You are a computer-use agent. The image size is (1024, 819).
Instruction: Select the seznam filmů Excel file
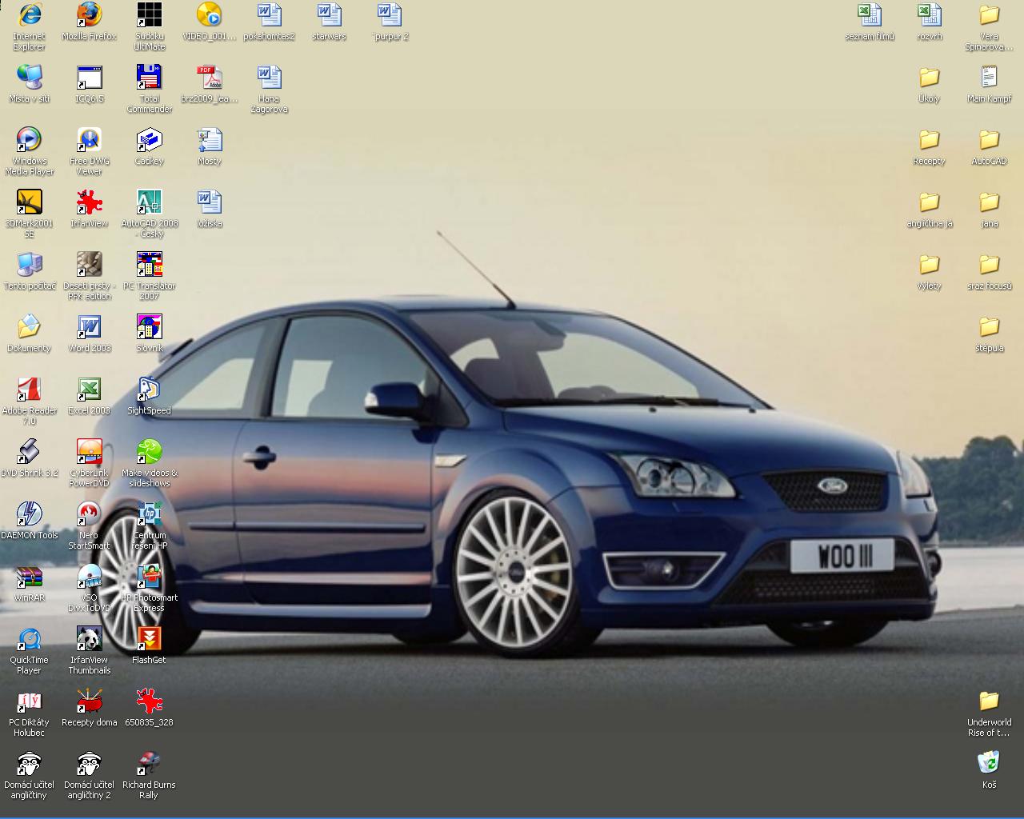tap(870, 15)
